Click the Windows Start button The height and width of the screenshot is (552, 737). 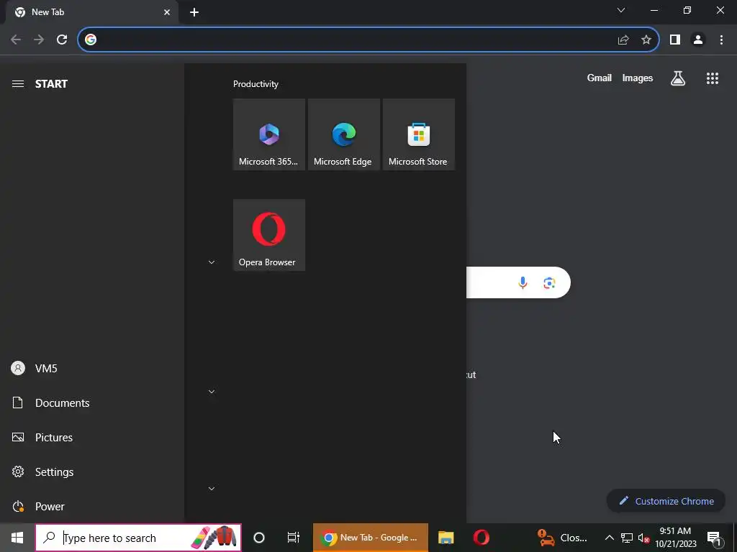(x=17, y=538)
